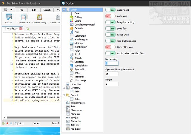Select Title bar in the options tree

(x=75, y=125)
